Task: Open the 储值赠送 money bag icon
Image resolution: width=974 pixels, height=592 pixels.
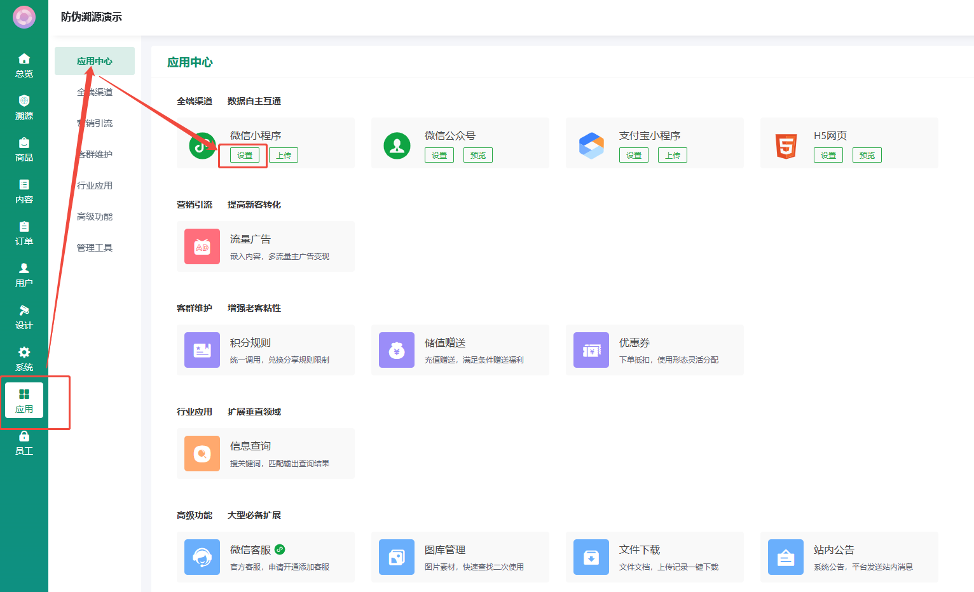Action: tap(397, 350)
